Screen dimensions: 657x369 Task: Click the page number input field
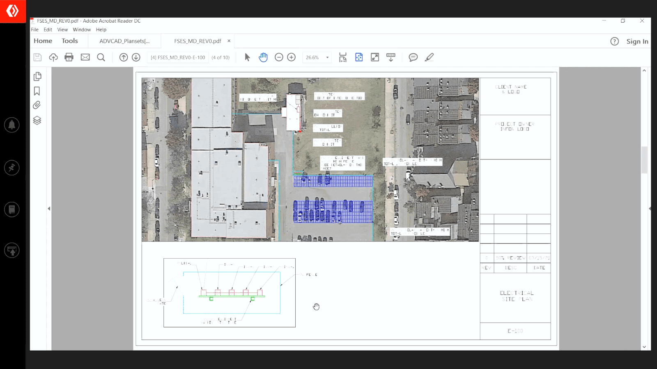point(178,57)
